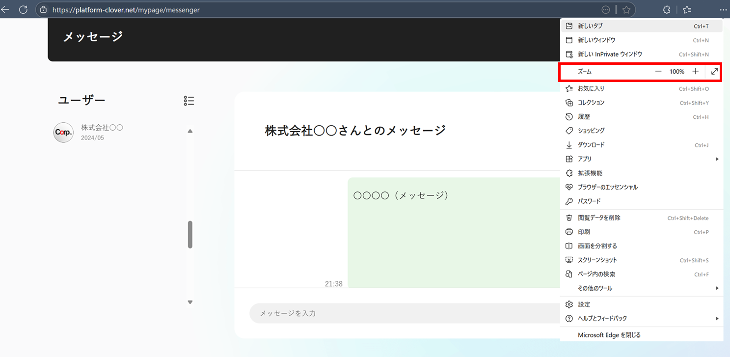Choose Microsoft Edge を閉じる
730x357 pixels.
click(x=641, y=335)
